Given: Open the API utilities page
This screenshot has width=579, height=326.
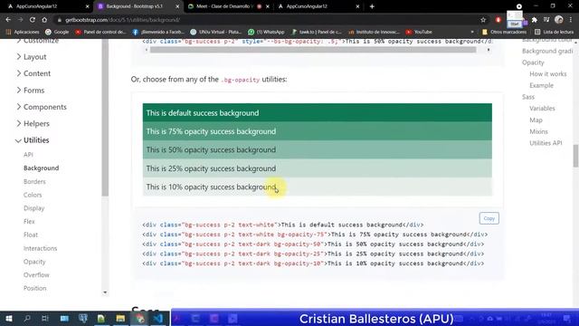Looking at the screenshot, I should point(28,155).
